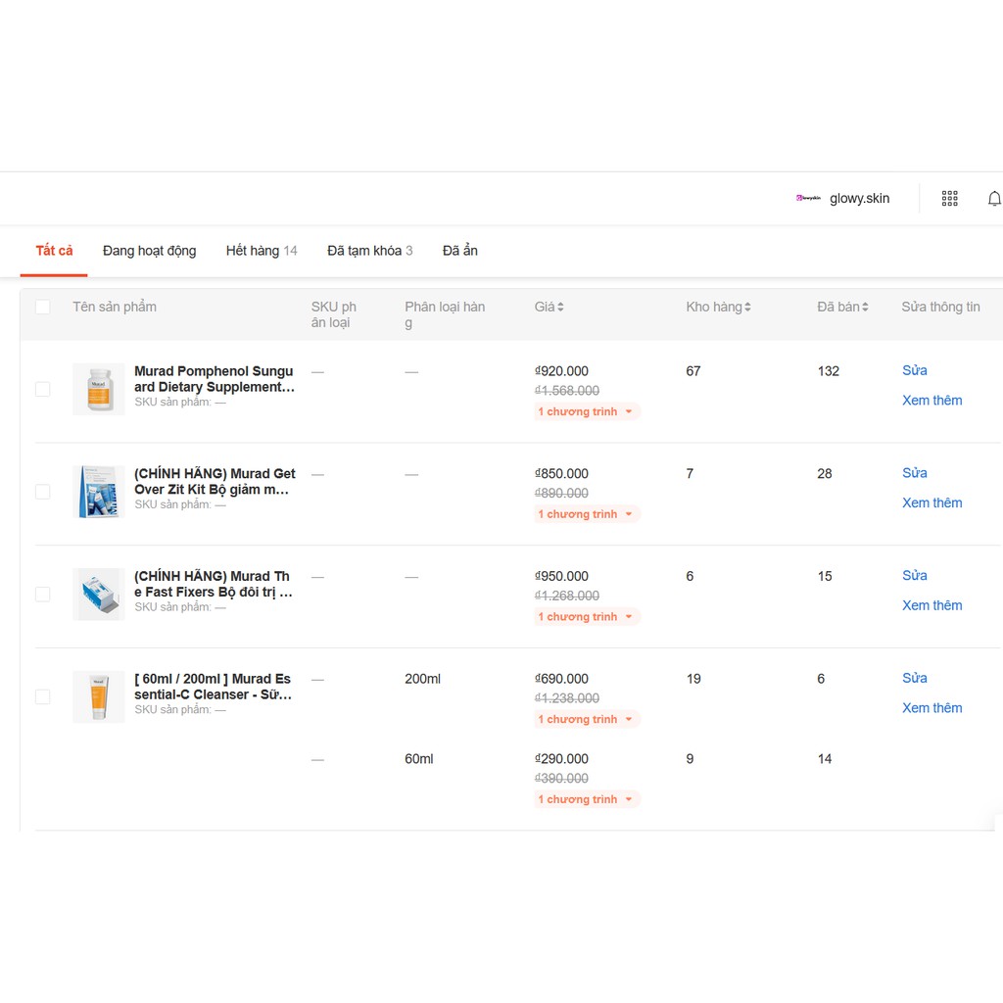The width and height of the screenshot is (1003, 1003).
Task: Expand '1 chương trình' for đ920.000 product
Action: coord(587,412)
